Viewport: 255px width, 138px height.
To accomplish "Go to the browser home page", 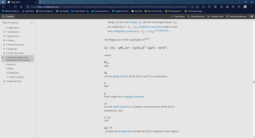I will point(21,7).
